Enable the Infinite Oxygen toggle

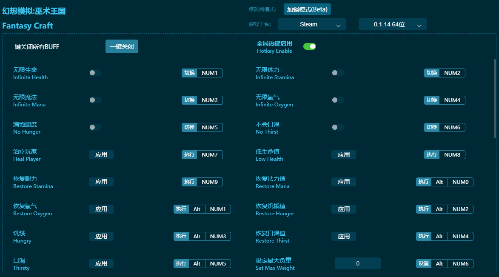[x=338, y=100]
